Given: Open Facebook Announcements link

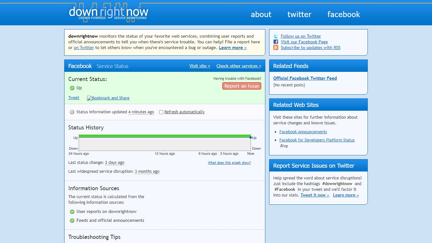Looking at the screenshot, I should coord(303,132).
